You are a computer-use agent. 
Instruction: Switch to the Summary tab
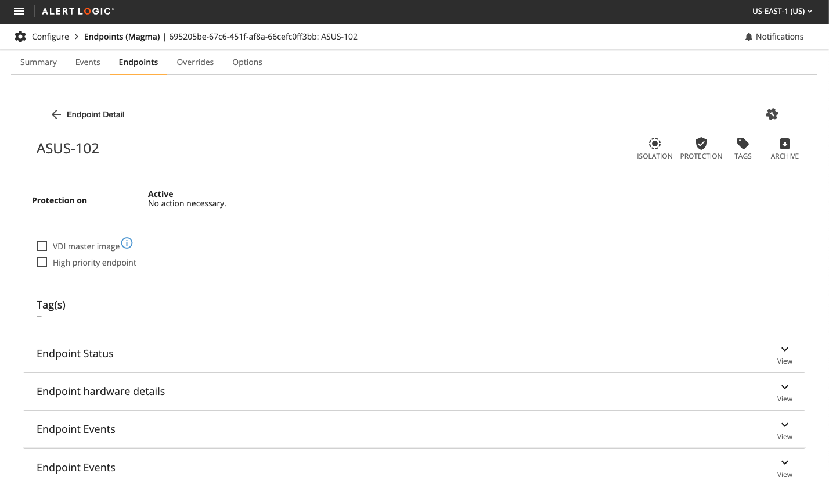point(38,62)
